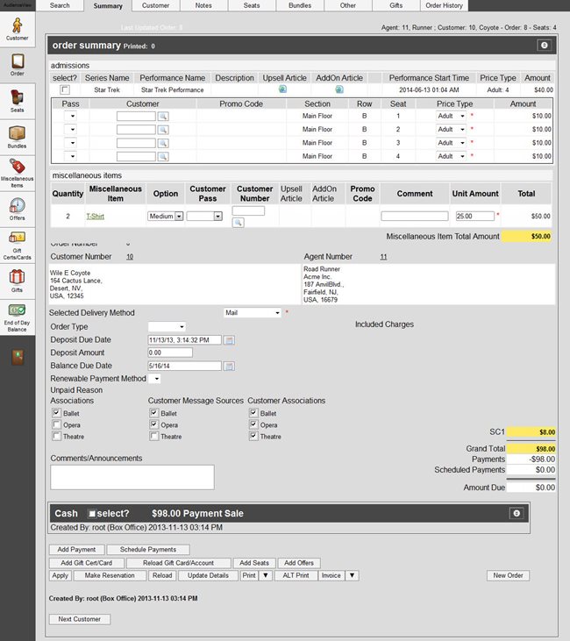Screen dimensions: 570x641
Task: Open Deposit Due Date calendar picker
Action: [x=229, y=340]
